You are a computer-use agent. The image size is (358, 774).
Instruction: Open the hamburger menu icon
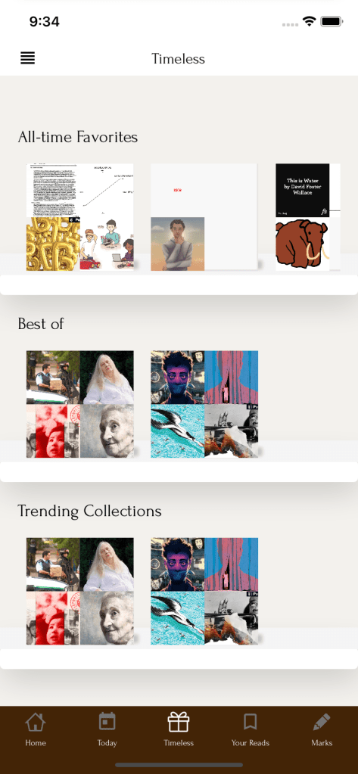click(28, 58)
